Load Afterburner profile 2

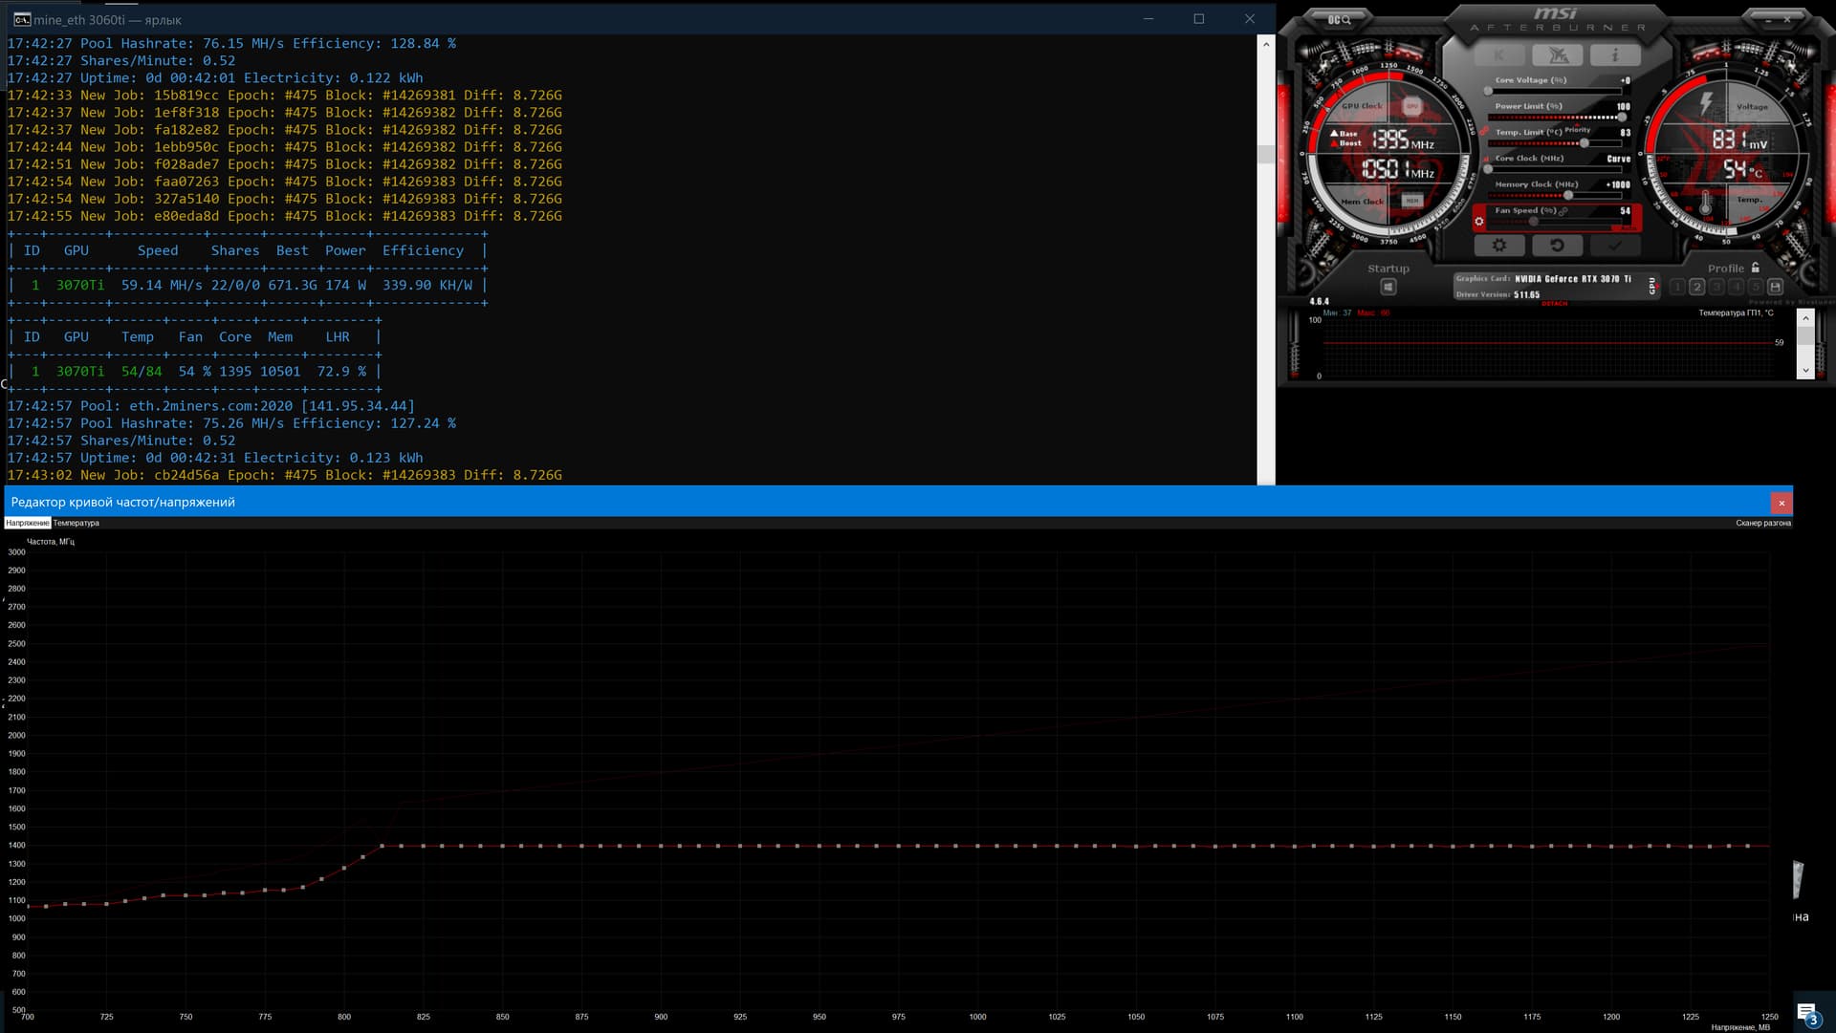pos(1696,287)
